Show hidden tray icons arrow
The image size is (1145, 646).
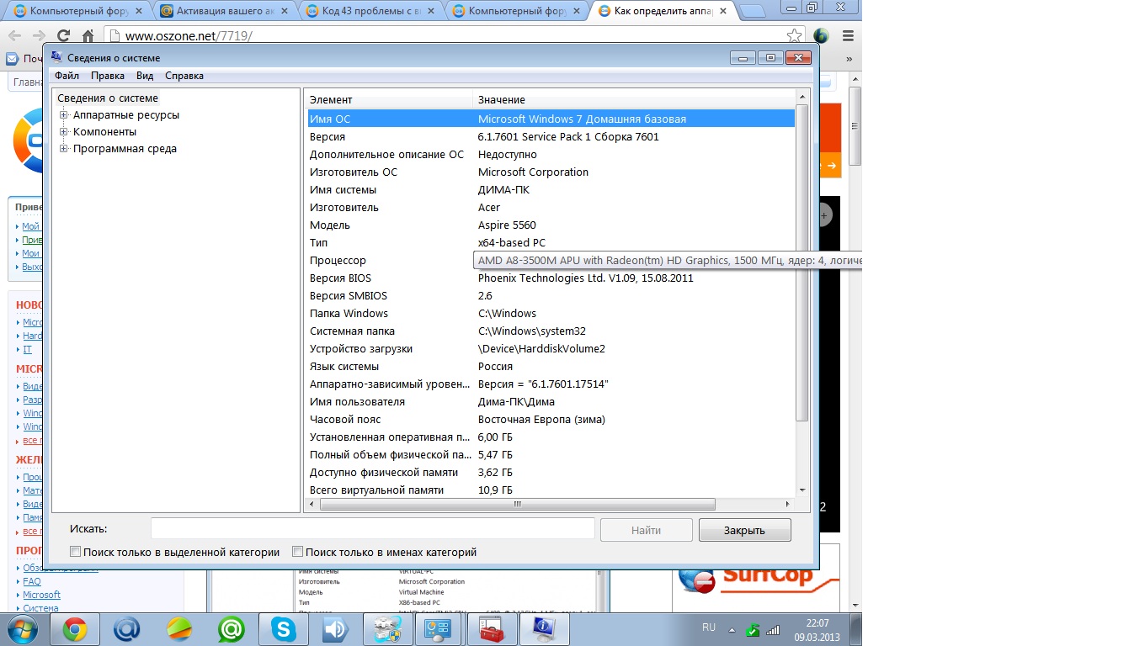(730, 629)
